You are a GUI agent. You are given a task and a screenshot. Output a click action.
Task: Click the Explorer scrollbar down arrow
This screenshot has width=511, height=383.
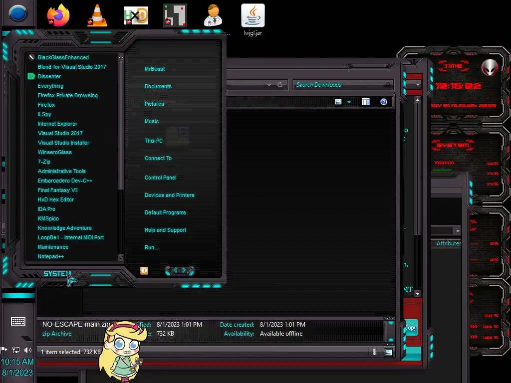tap(418, 293)
